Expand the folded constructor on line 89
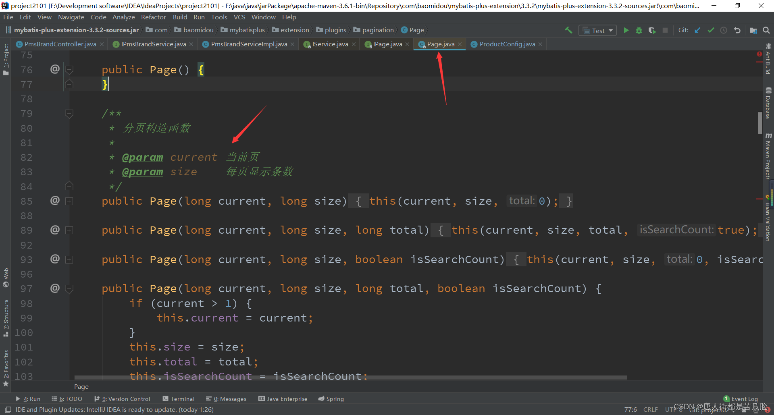The height and width of the screenshot is (415, 774). [x=69, y=230]
